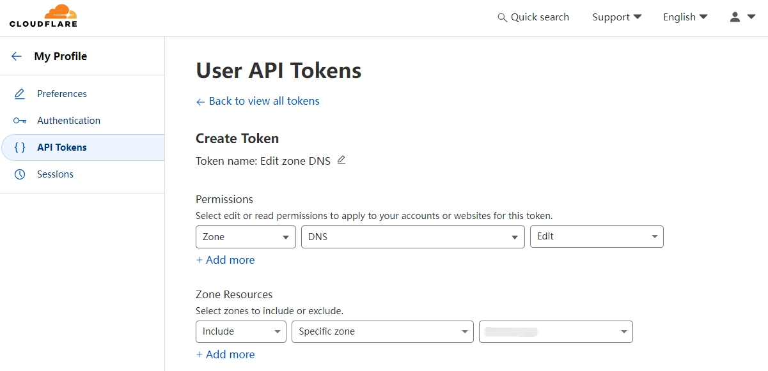Click the key icon next to Authentication
Image resolution: width=768 pixels, height=371 pixels.
coord(20,121)
